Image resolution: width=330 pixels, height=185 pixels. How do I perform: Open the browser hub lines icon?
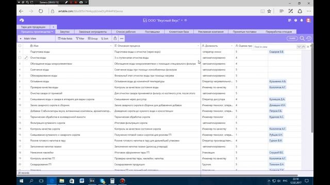[x=282, y=11]
